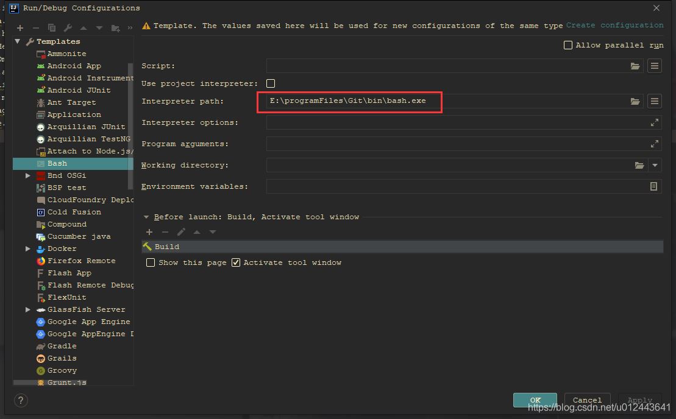Expand the Program arguments field editor
Screen dimensions: 676x419
(654, 144)
